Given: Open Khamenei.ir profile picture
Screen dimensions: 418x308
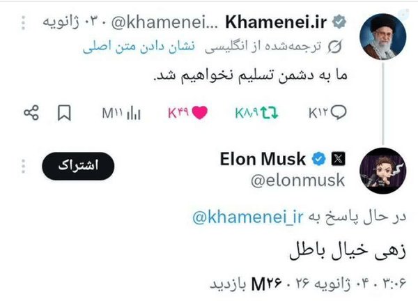Looking at the screenshot, I should [382, 36].
